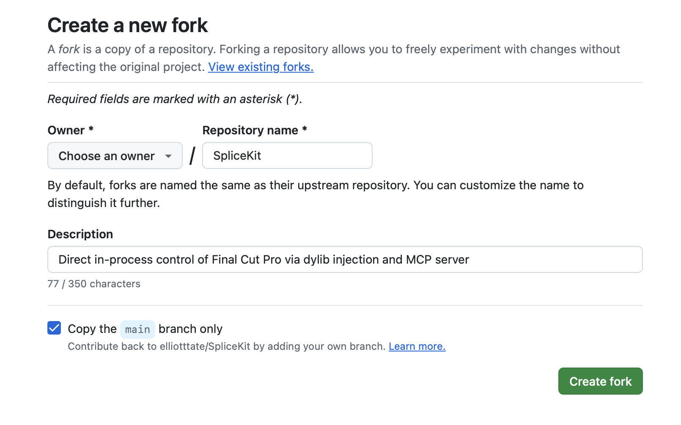This screenshot has height=425, width=681.
Task: Uncheck the copy main branch only checkbox
Action: coord(54,328)
